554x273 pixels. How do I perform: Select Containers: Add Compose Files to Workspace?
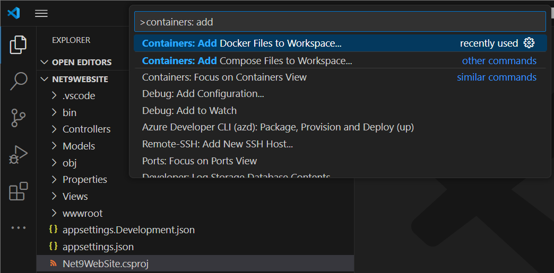click(247, 60)
